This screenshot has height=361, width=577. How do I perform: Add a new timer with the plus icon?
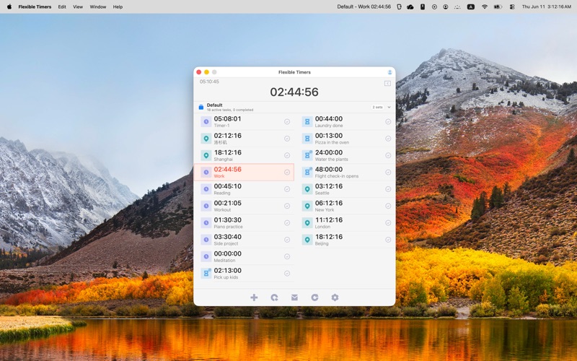click(254, 297)
